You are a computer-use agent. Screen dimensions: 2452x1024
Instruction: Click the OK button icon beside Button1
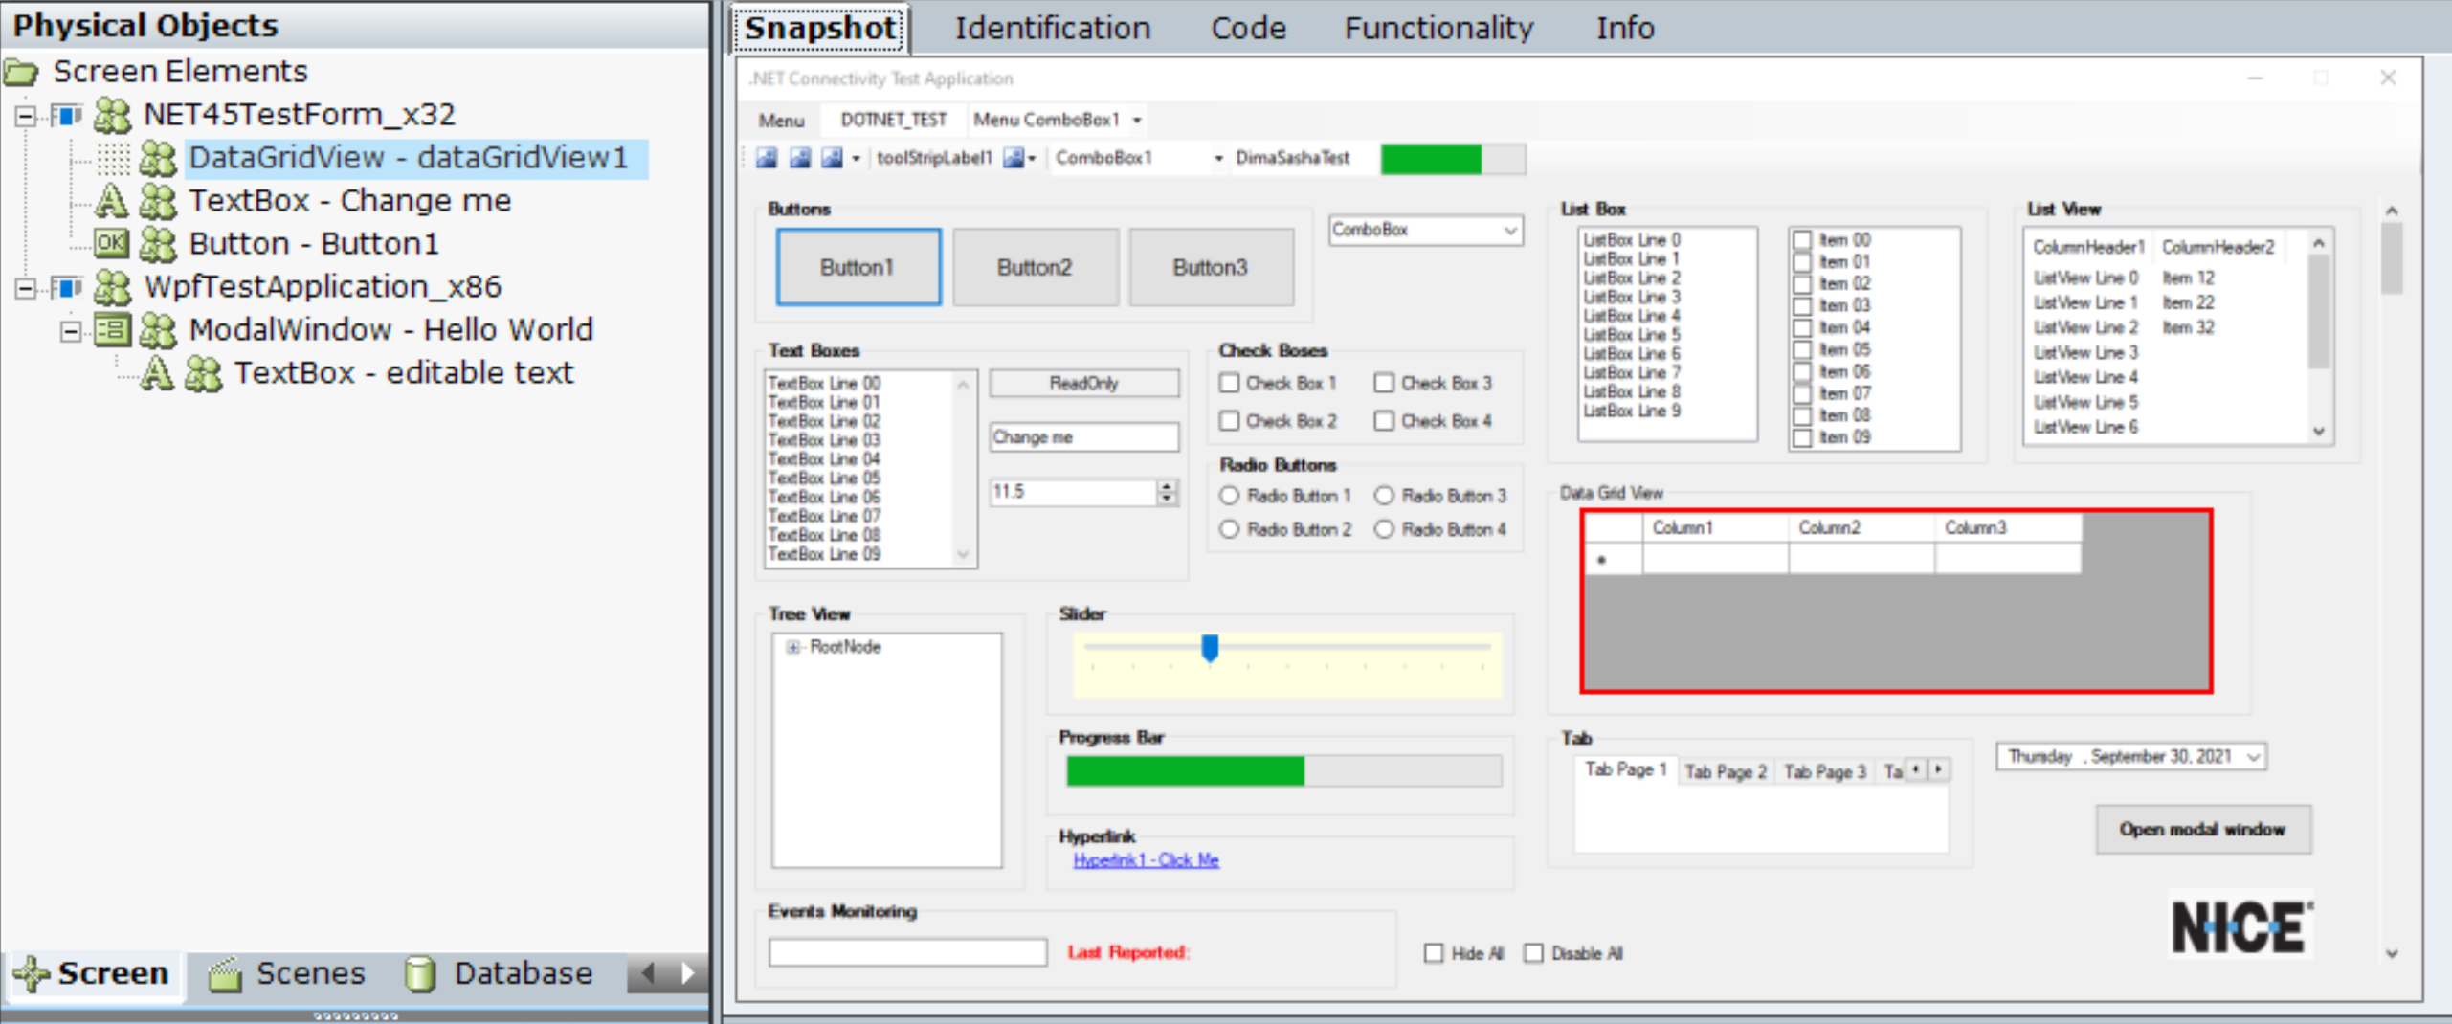pyautogui.click(x=111, y=243)
